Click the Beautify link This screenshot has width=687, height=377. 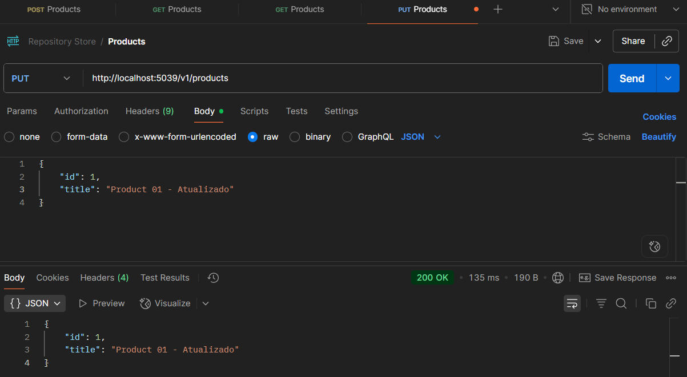(x=658, y=137)
